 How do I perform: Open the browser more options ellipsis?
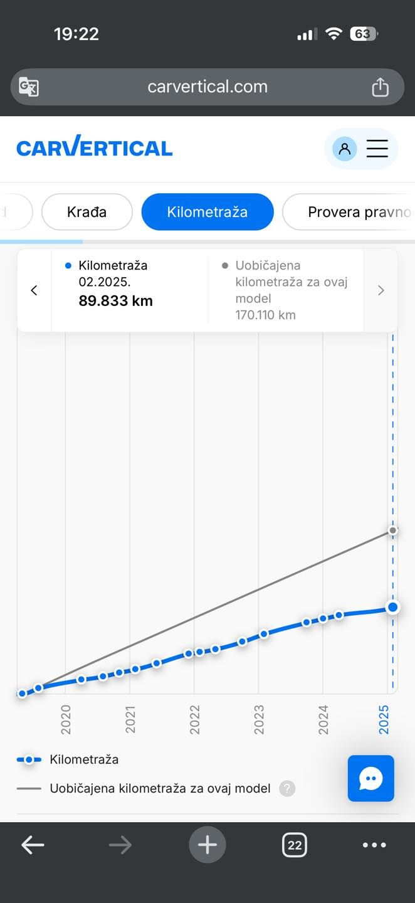tap(374, 845)
